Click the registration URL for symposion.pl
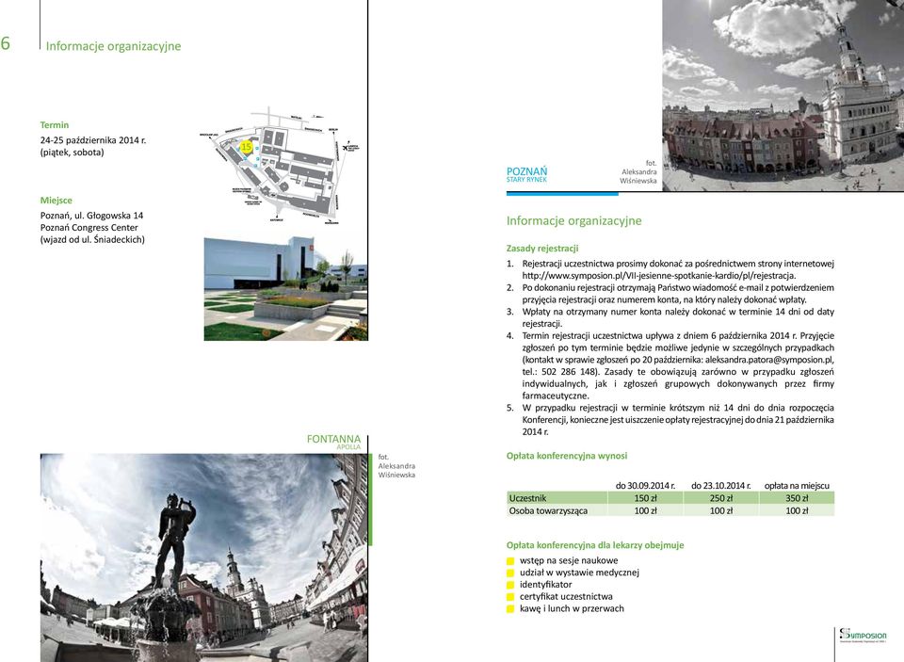904x662 pixels. pos(659,276)
